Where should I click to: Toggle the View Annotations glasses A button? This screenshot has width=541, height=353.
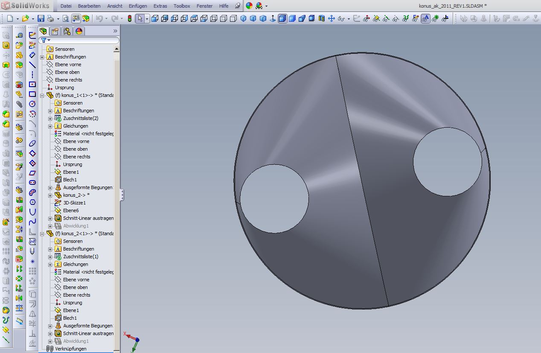pyautogui.click(x=425, y=19)
